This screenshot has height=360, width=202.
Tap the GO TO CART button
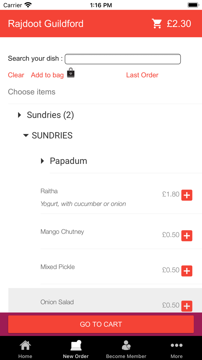point(101,324)
